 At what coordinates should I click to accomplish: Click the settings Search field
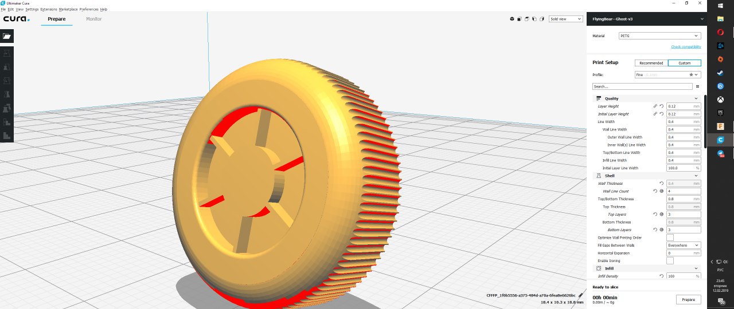tap(642, 86)
